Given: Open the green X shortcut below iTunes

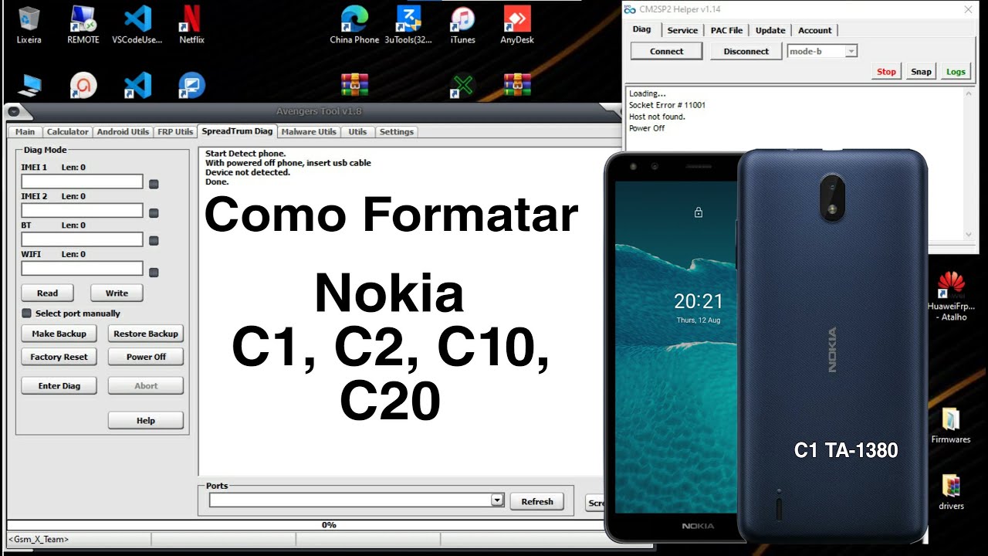Looking at the screenshot, I should click(462, 85).
